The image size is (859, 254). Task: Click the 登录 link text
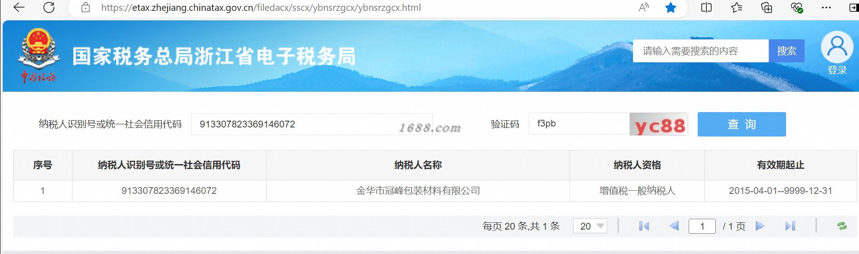point(837,70)
